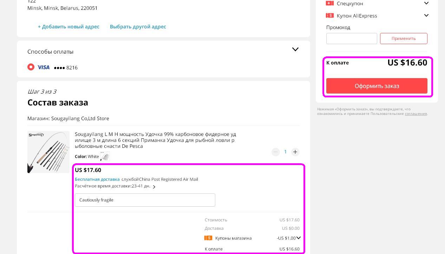Image resolution: width=445 pixels, height=254 pixels.
Task: Open the fishing rod product thumbnail
Action: pos(48,152)
